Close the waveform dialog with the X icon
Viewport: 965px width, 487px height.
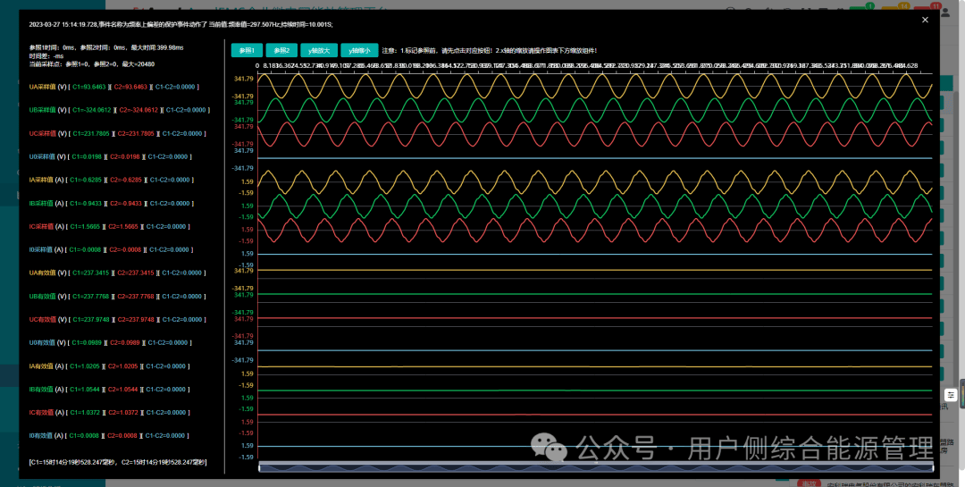[925, 21]
